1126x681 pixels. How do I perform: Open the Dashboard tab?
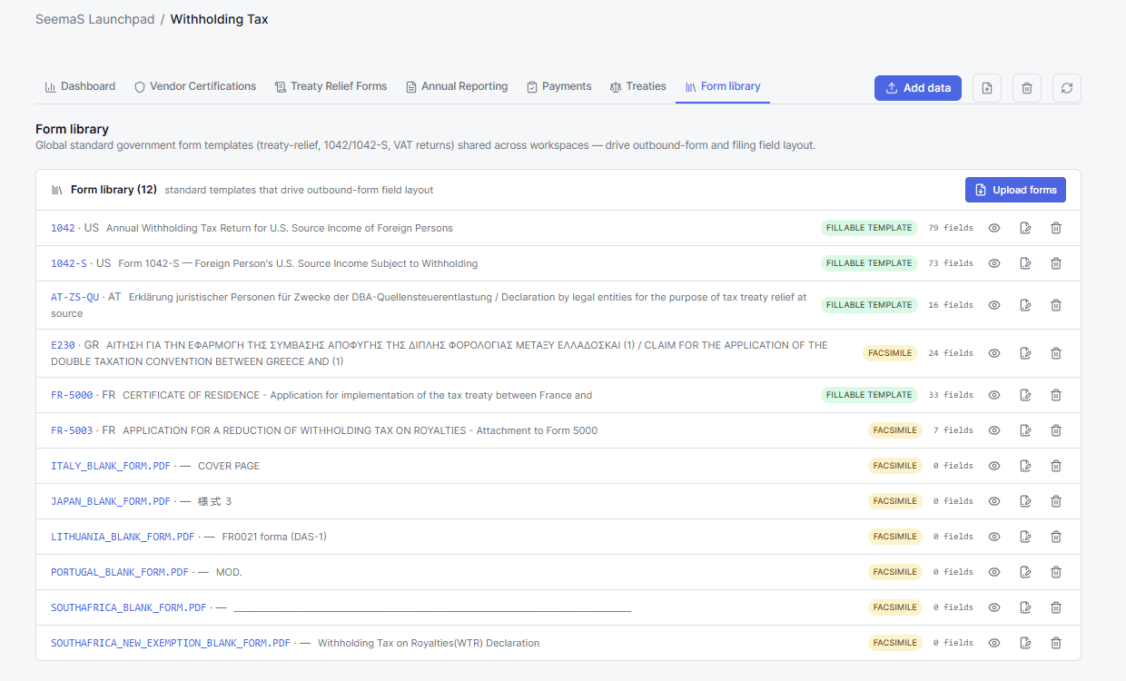pos(80,86)
